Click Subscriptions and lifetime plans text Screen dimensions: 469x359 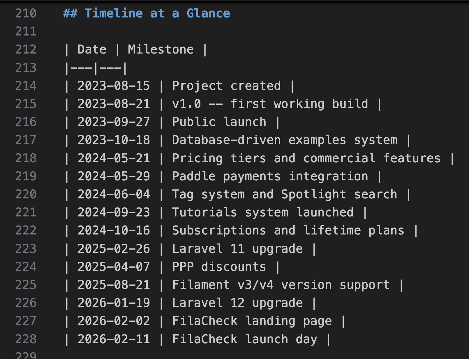tap(288, 230)
